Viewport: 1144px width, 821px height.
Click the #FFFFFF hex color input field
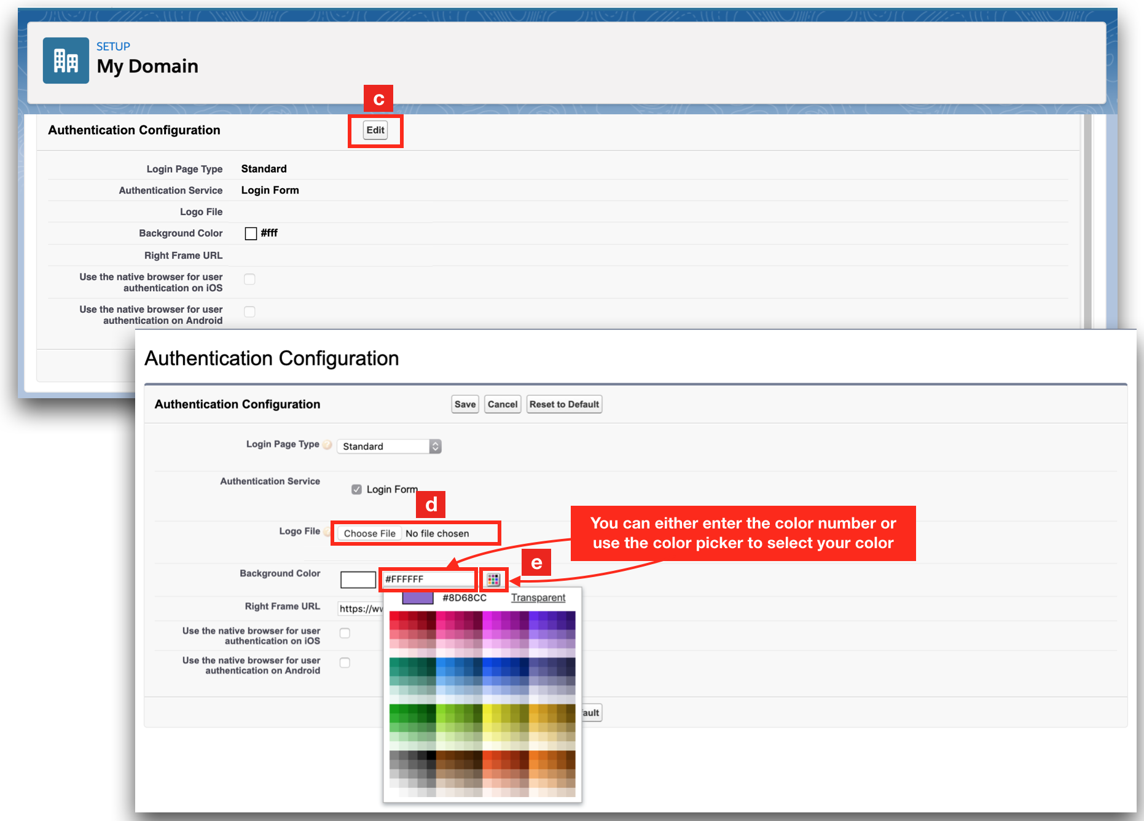[x=428, y=578]
